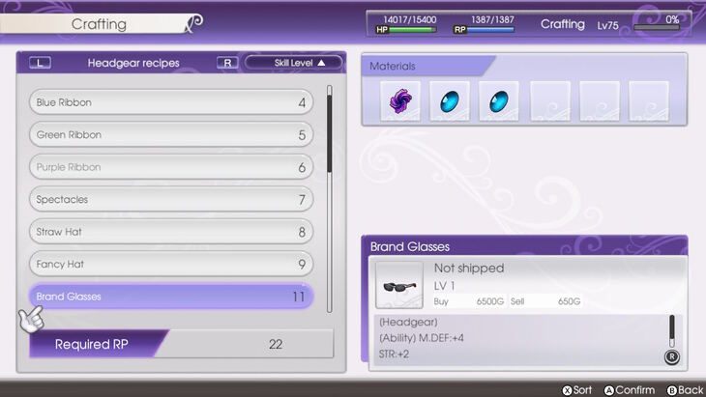Click the R stick icon in description panel
Screen dimensions: 706x397
pyautogui.click(x=671, y=356)
